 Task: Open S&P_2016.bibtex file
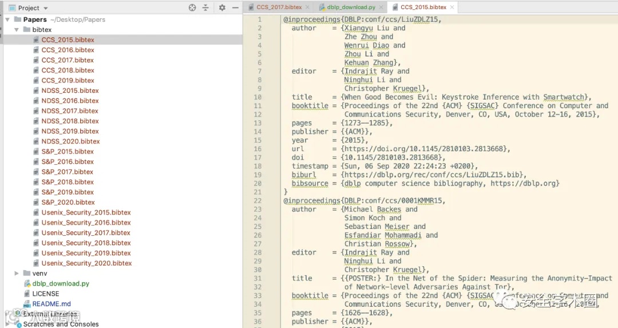(68, 161)
